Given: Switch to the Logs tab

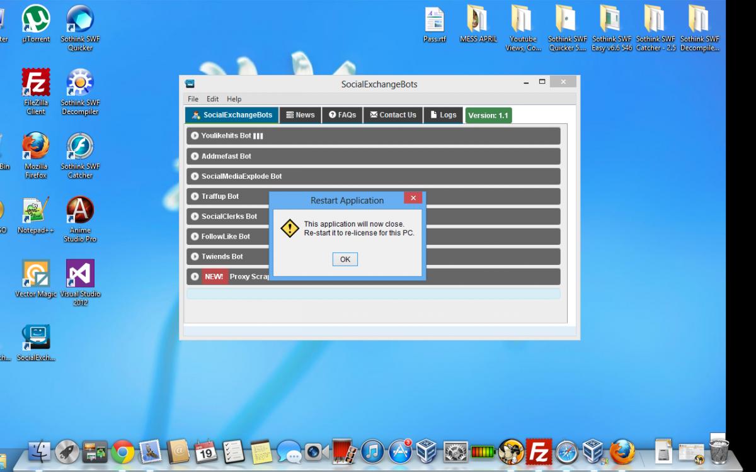Looking at the screenshot, I should point(443,115).
